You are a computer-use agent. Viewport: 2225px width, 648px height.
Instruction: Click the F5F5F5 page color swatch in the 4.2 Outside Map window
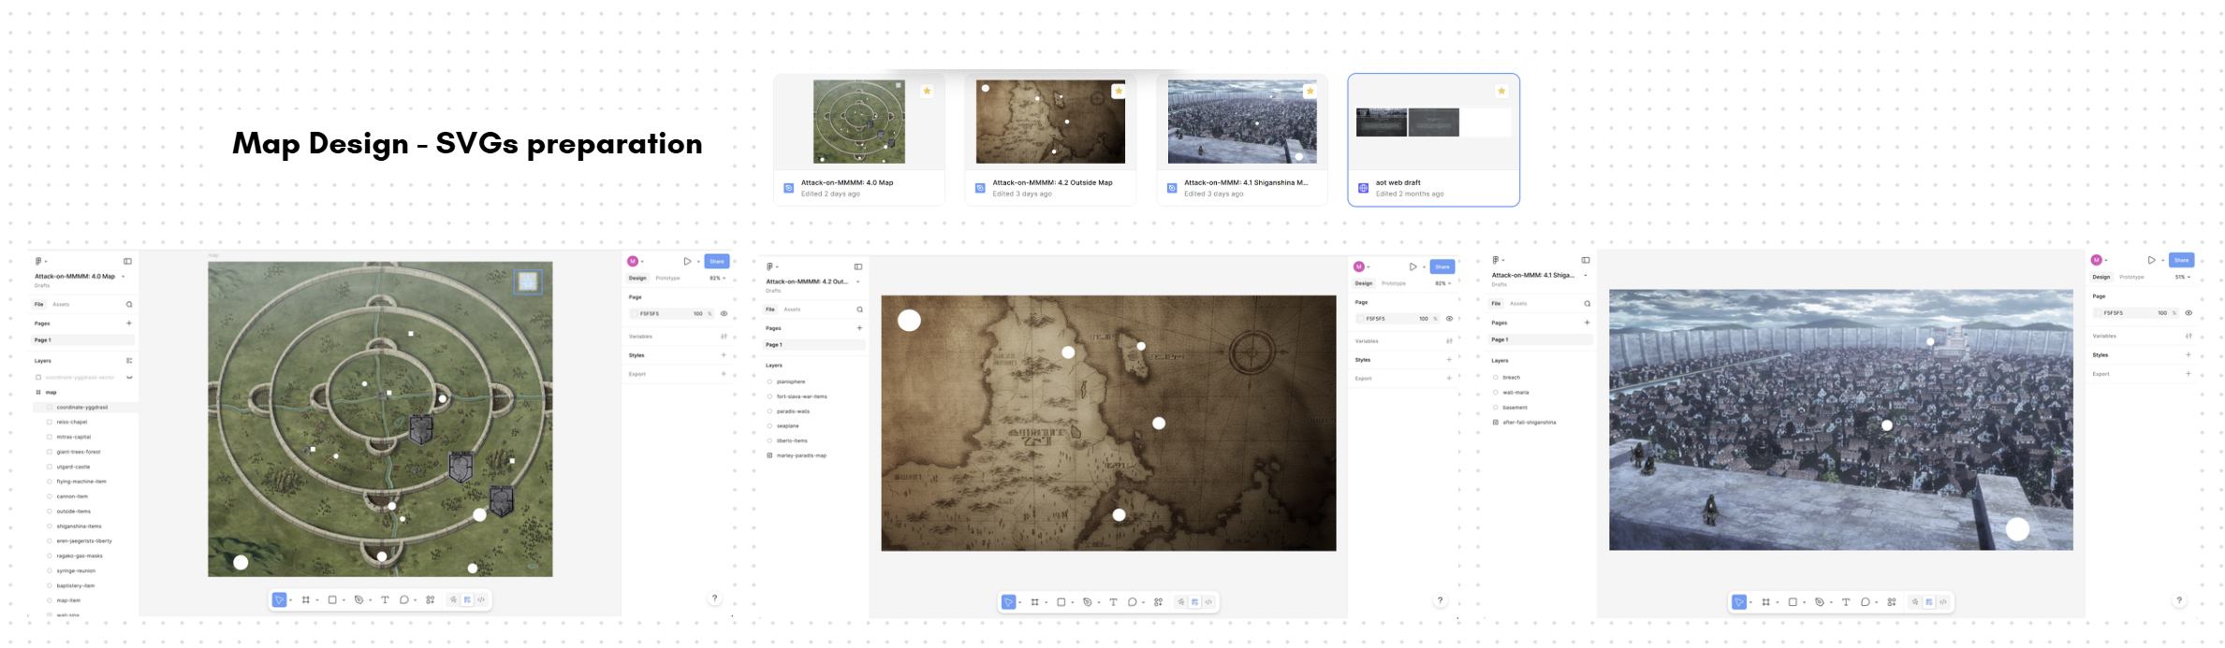coord(1360,319)
